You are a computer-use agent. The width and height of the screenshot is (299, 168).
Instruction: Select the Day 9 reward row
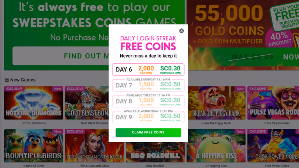tap(148, 117)
